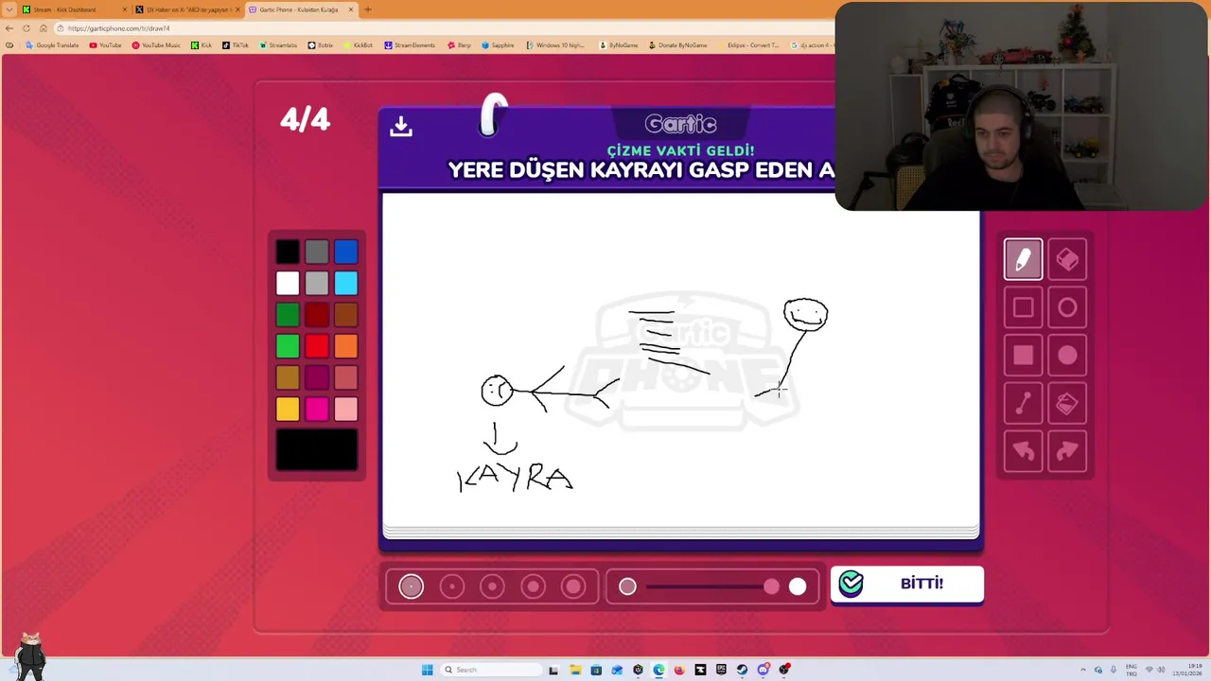Select the pencil drawing tool
Screen dimensions: 1211x681
click(1023, 259)
